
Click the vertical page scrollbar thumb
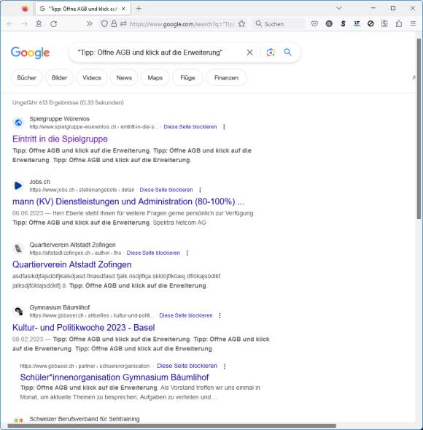click(419, 128)
